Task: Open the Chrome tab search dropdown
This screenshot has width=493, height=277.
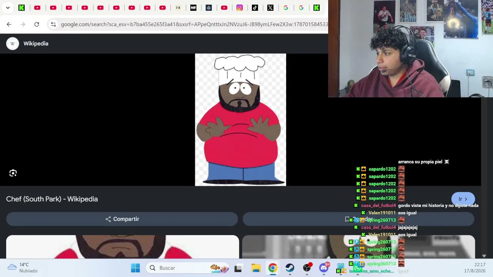Action: [8, 8]
